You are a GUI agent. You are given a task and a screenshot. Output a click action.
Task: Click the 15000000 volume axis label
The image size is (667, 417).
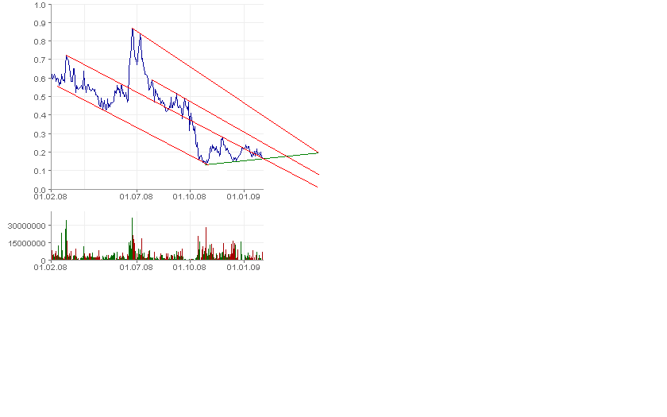tap(26, 243)
